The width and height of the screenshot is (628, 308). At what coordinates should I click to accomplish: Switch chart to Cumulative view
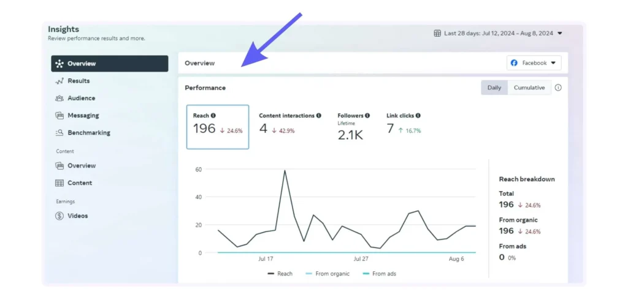529,88
